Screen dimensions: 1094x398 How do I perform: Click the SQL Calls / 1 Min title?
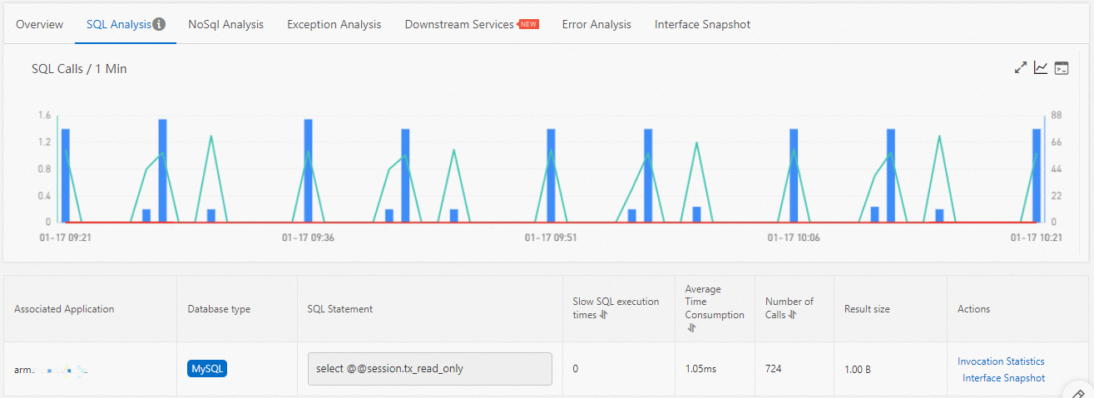click(x=79, y=69)
